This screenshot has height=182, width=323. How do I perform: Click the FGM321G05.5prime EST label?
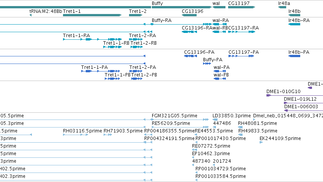(x=175, y=116)
